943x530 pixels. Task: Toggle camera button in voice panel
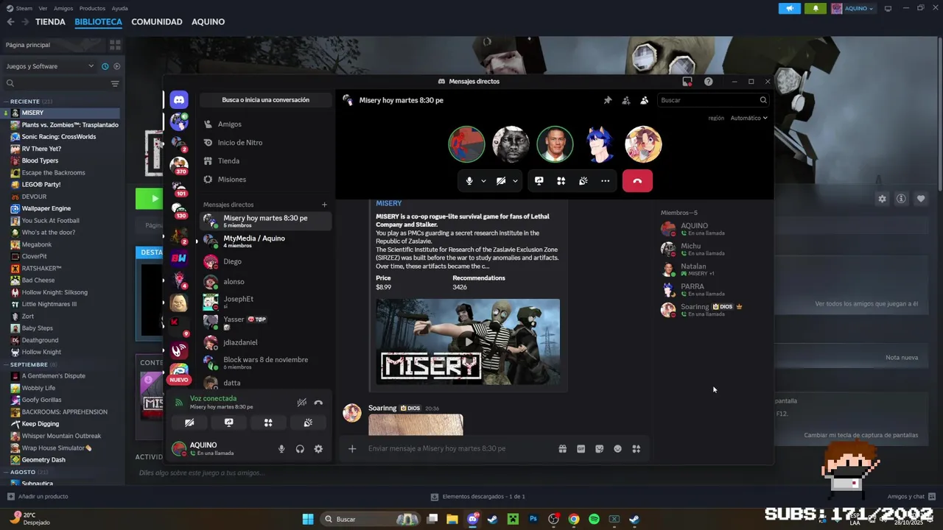189,423
